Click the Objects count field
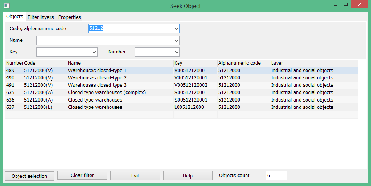This screenshot has width=371, height=186. point(276,176)
